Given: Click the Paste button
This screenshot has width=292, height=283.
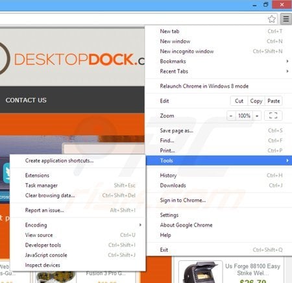Looking at the screenshot, I should click(274, 101).
